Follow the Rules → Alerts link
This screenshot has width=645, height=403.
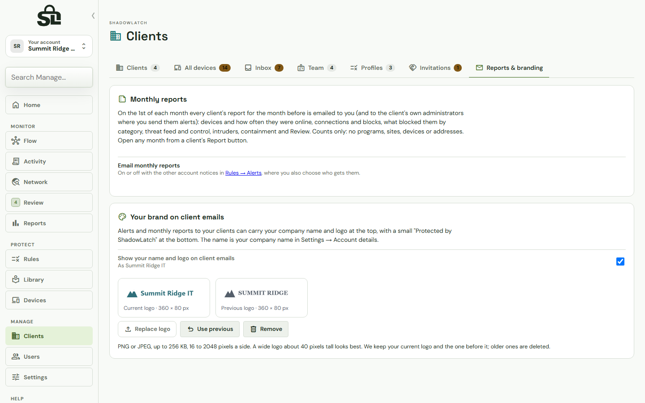pyautogui.click(x=243, y=173)
